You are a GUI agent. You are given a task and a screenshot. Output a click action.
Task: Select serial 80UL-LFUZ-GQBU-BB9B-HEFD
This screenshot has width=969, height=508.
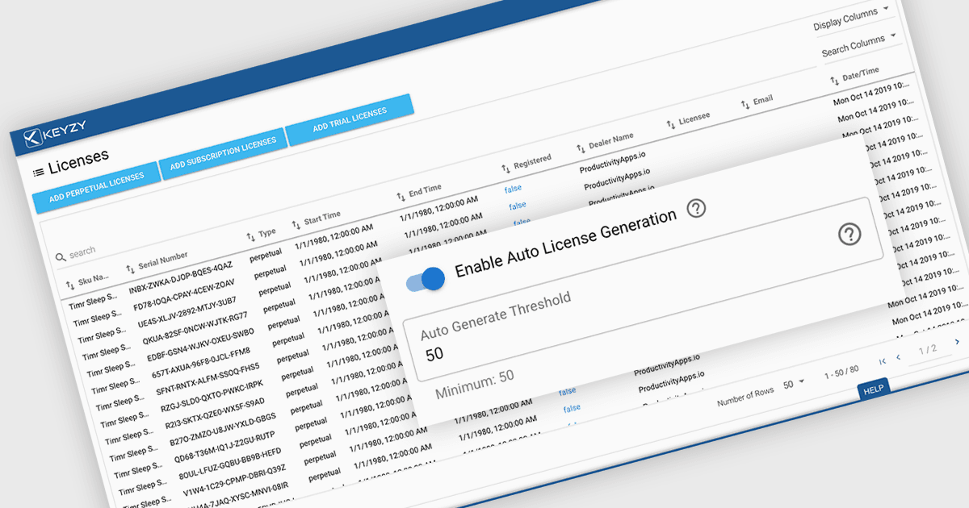point(231,465)
